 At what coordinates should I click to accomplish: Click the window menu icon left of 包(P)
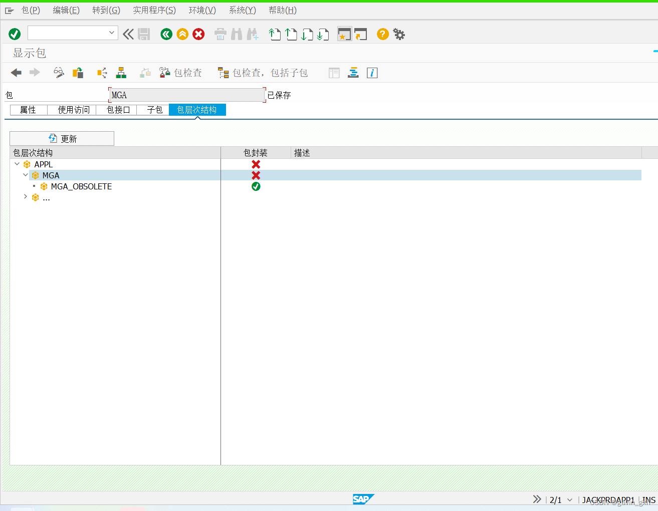coord(10,11)
